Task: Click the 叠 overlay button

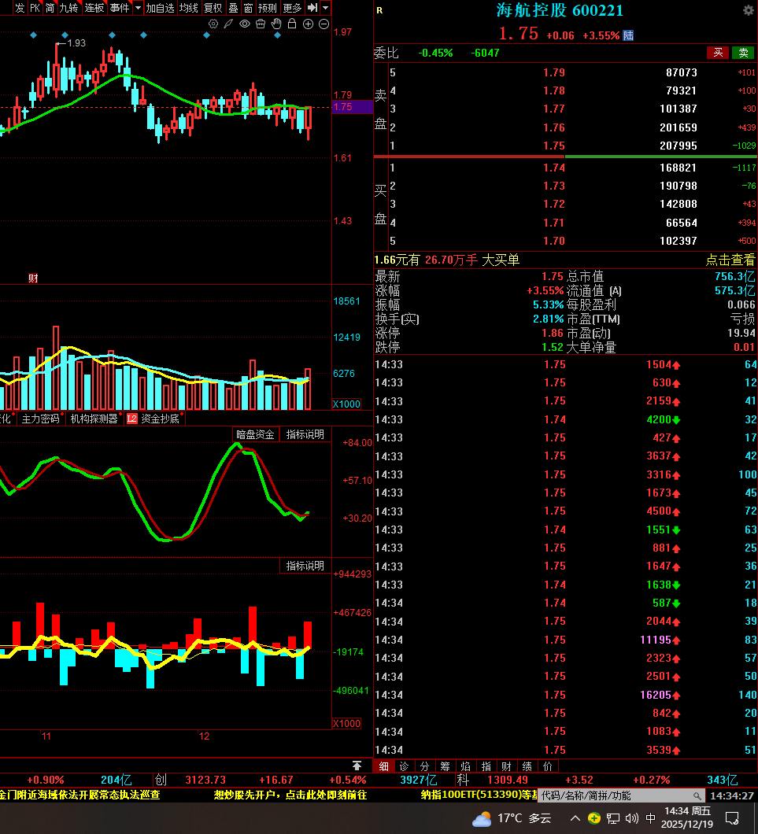Action: coord(233,7)
